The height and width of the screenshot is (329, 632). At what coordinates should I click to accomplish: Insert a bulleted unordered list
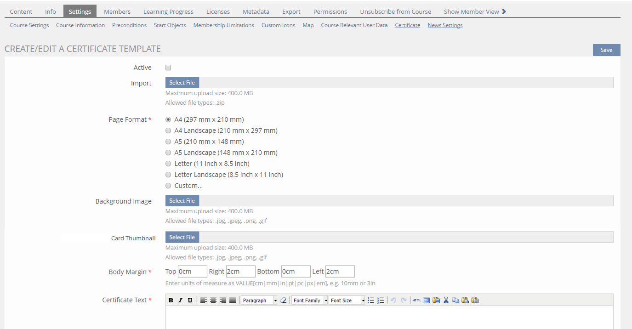click(x=371, y=301)
